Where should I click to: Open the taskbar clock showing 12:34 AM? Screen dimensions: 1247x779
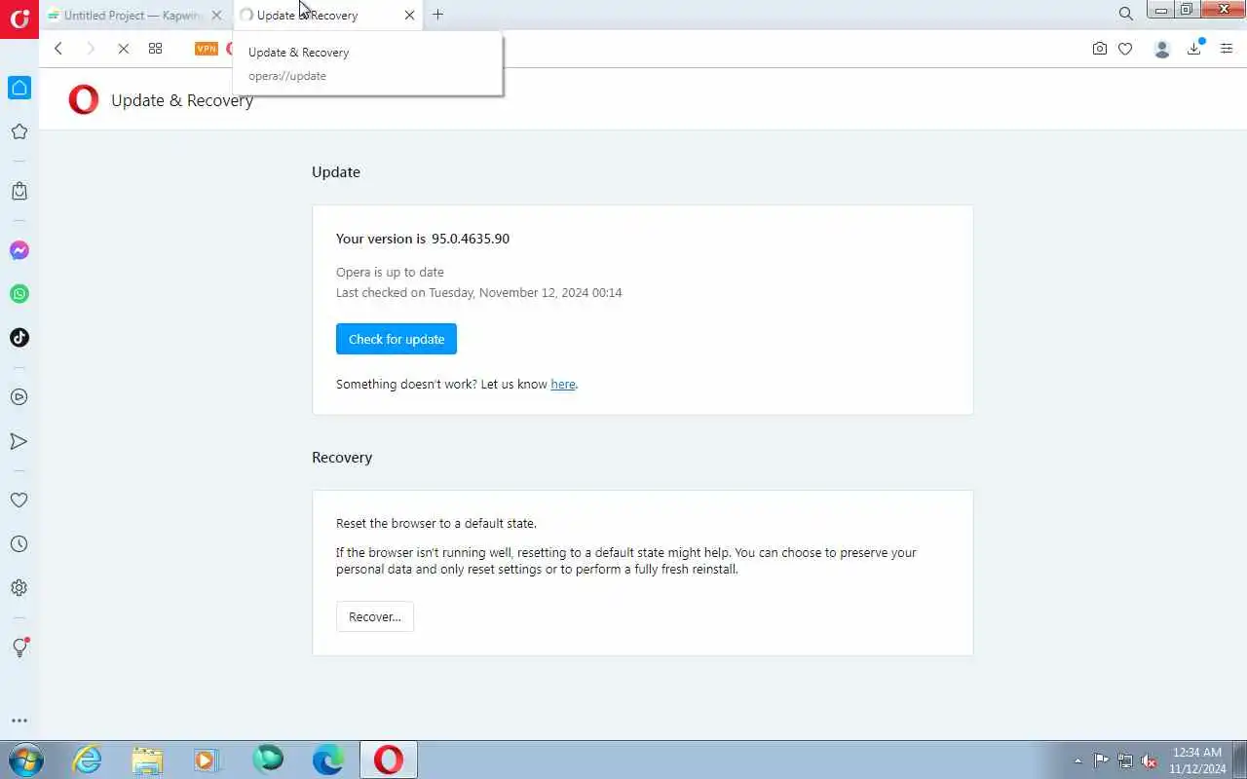tap(1197, 760)
